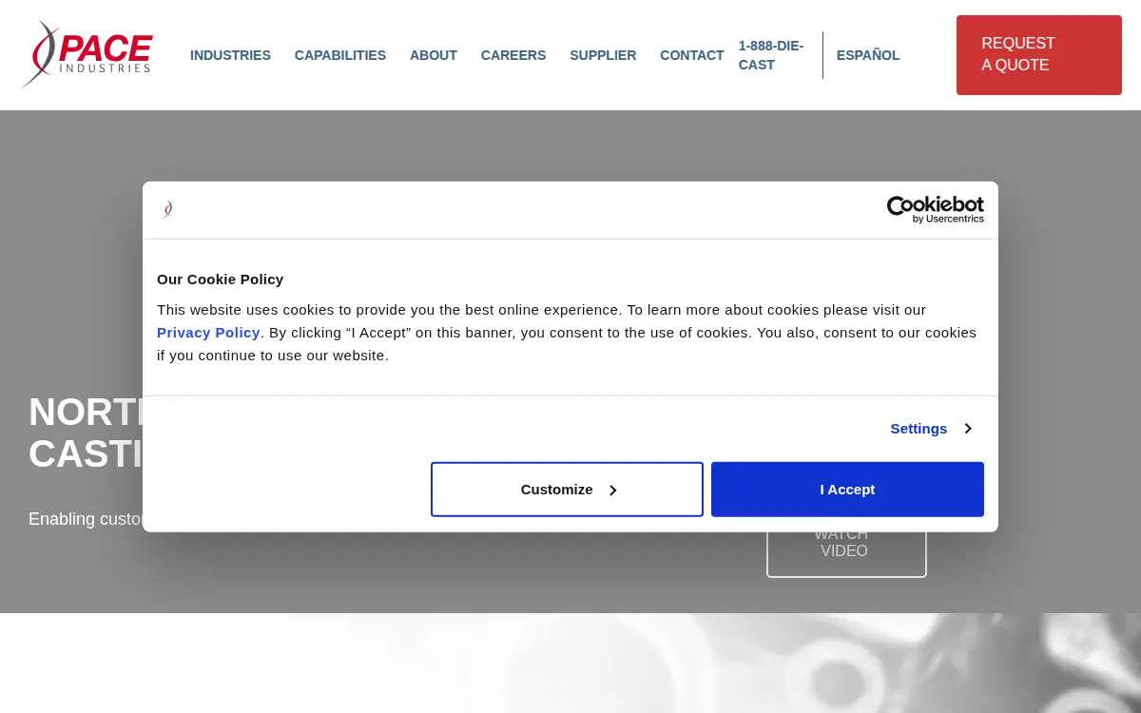This screenshot has height=713, width=1141.
Task: Click the Customize cookies button
Action: click(x=567, y=490)
